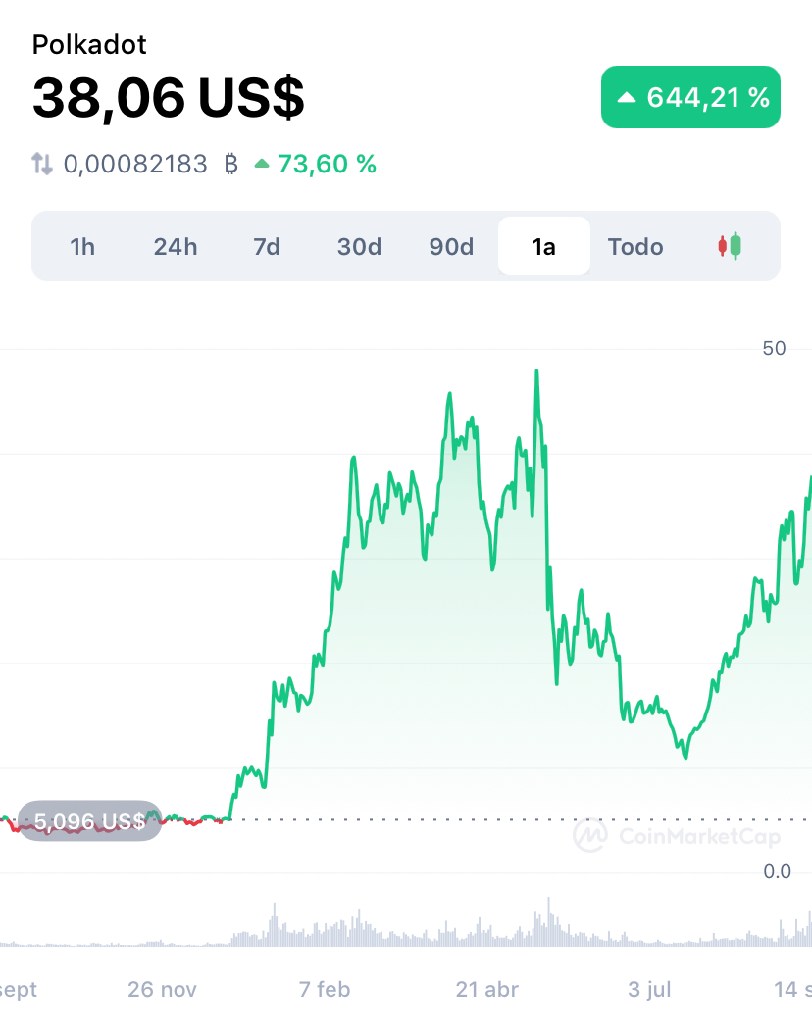Switch chart to the 30d range
This screenshot has height=1032, width=812.
pos(359,247)
